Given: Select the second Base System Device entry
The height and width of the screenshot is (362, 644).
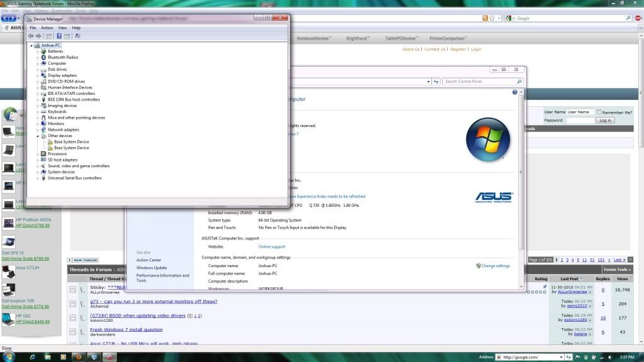Looking at the screenshot, I should 72,148.
